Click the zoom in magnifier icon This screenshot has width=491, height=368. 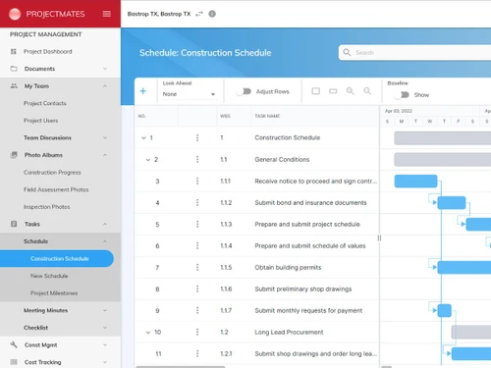tap(351, 91)
